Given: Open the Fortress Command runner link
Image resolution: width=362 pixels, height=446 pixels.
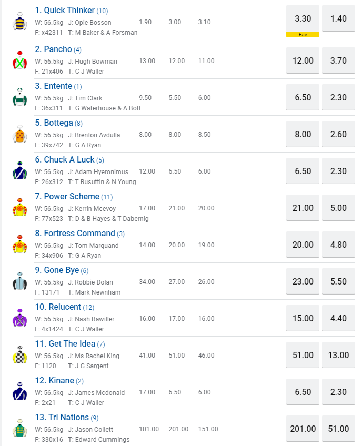Looking at the screenshot, I should (x=75, y=234).
